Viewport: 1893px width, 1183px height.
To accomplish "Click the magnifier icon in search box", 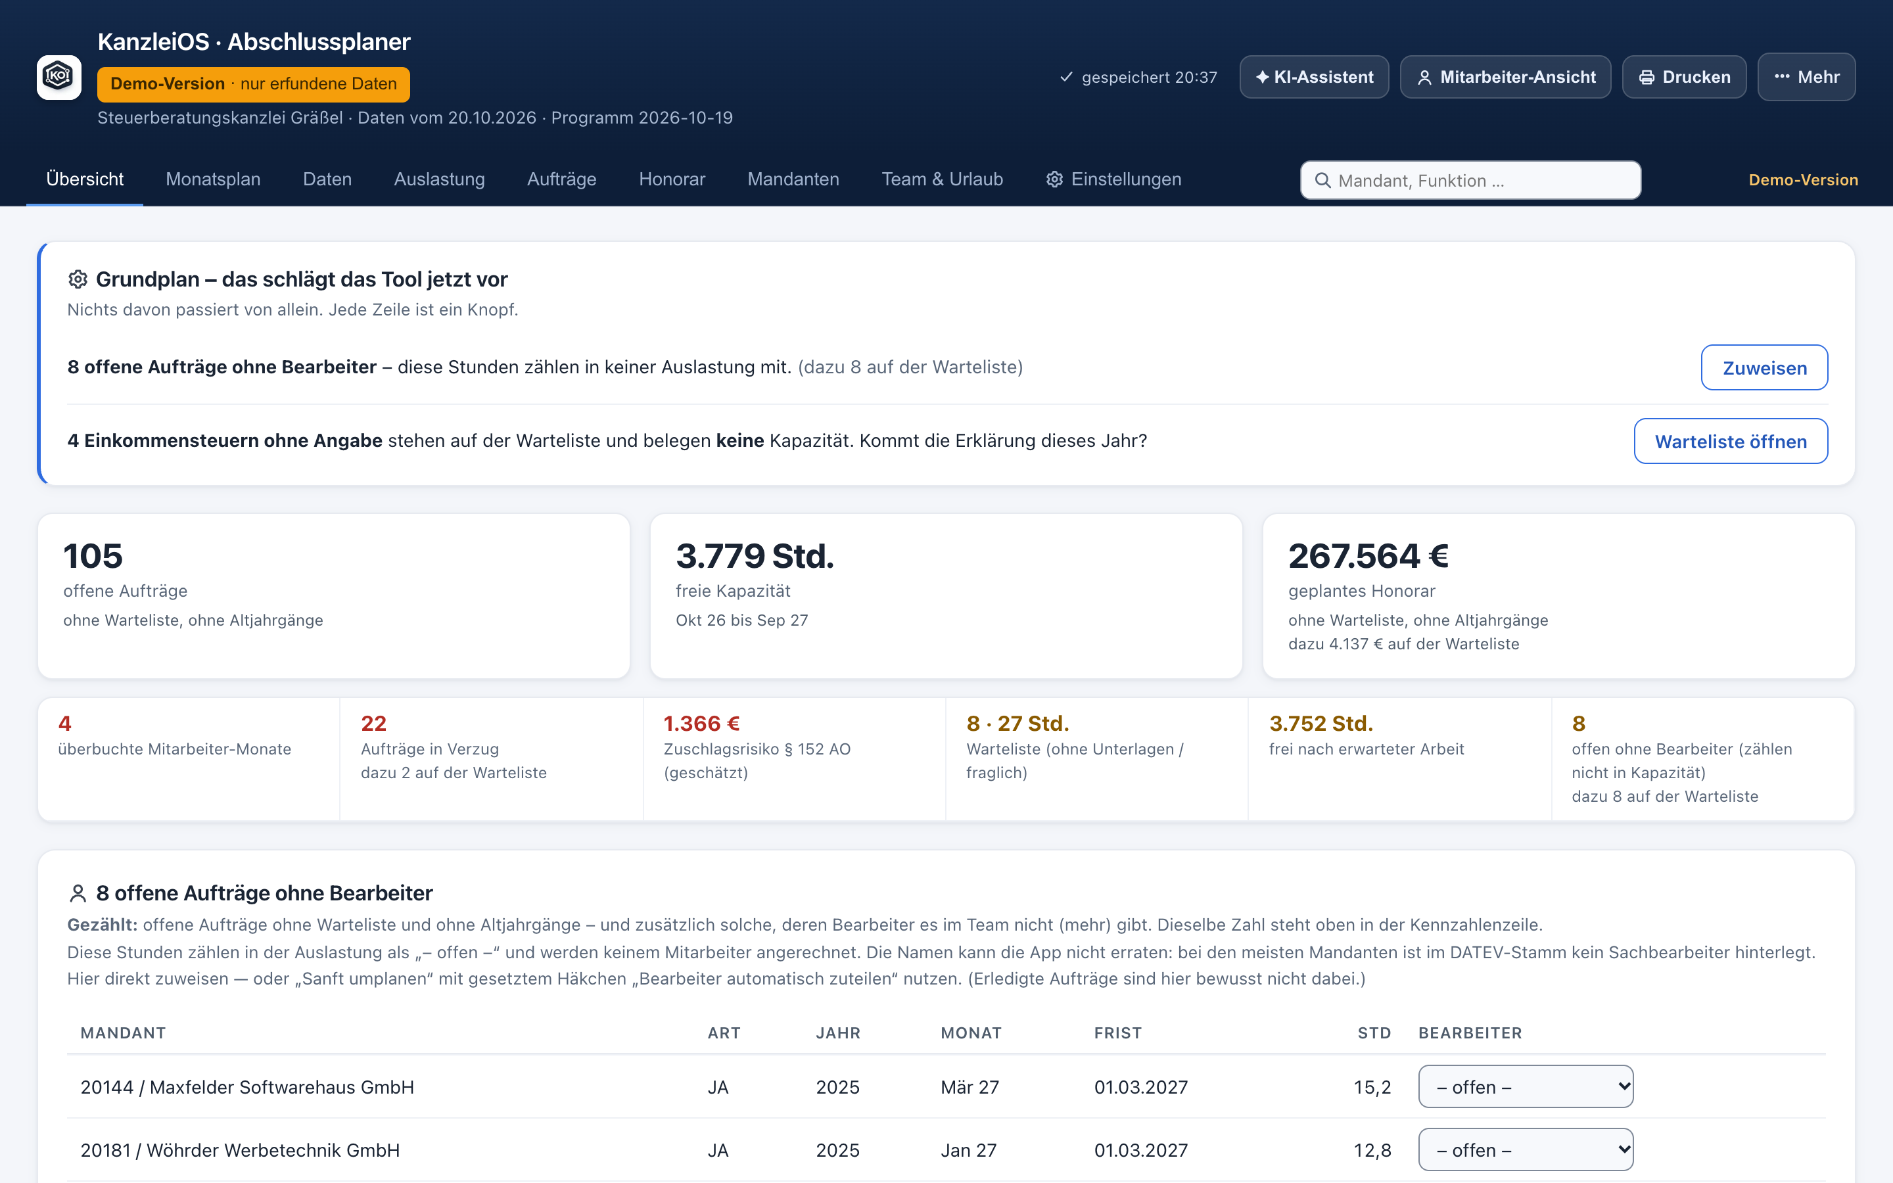I will (x=1322, y=181).
